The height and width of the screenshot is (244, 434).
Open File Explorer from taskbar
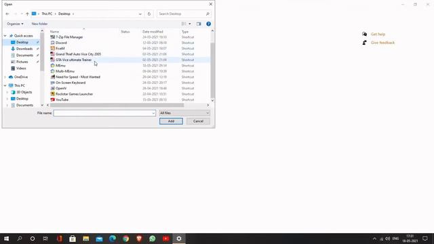(86, 239)
